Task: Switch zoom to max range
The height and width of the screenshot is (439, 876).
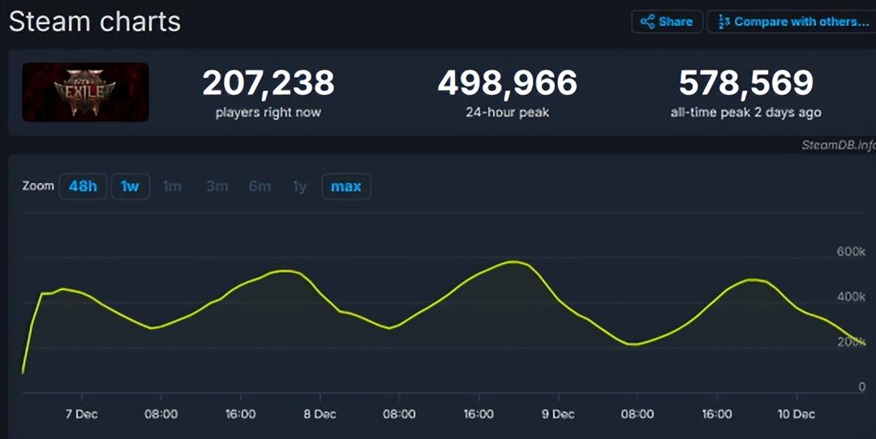Action: pos(346,186)
